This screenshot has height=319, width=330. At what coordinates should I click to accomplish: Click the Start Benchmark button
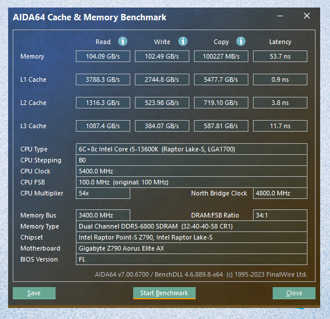(164, 293)
